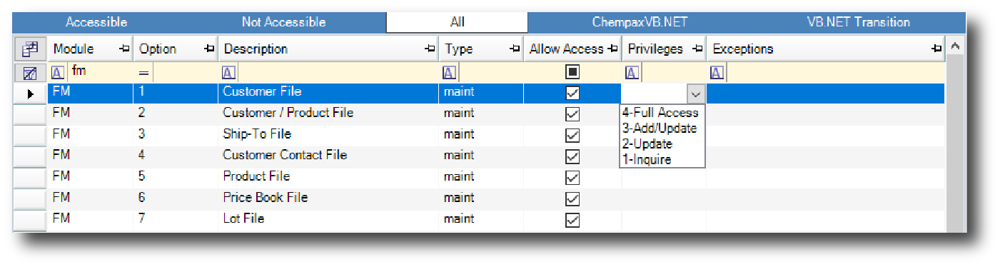The height and width of the screenshot is (267, 1000).
Task: Pin the Privileges column
Action: (x=697, y=49)
